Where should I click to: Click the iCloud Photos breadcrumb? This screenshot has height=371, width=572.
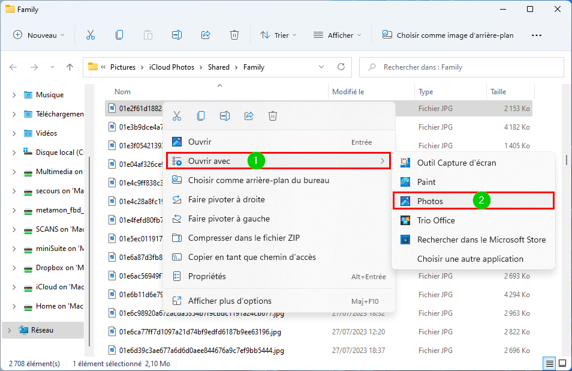click(x=171, y=67)
